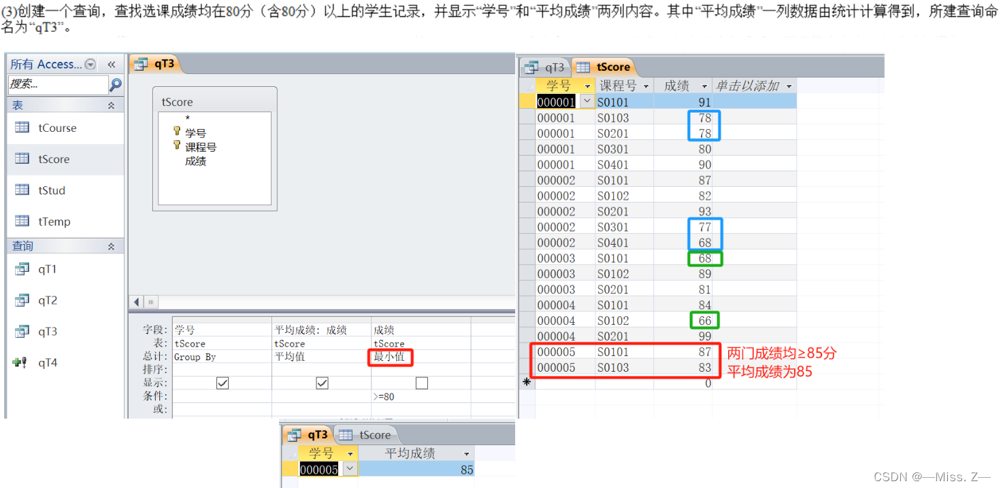Viewport: 1001px width, 488px height.
Task: Open the All Access objects dropdown arrow
Action: coord(91,65)
